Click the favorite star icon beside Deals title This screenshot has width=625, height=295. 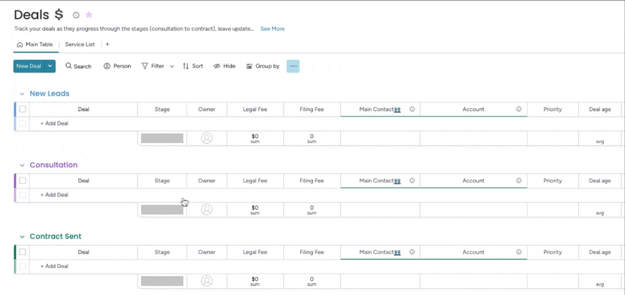(89, 15)
